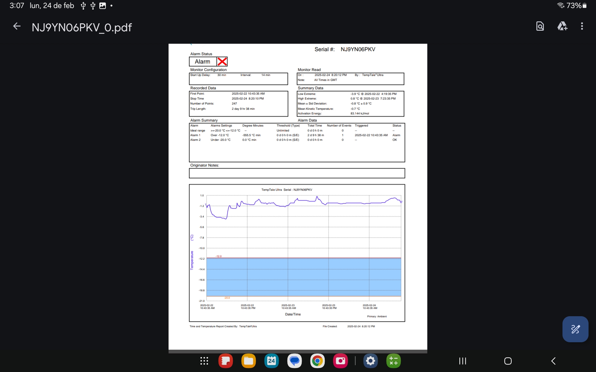Select the Low Extreme -3.9 °C value
Viewport: 596px width, 372px height.
click(x=373, y=94)
